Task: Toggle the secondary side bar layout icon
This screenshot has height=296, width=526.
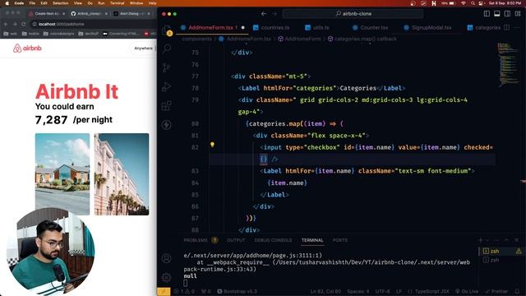Action: click(x=507, y=14)
